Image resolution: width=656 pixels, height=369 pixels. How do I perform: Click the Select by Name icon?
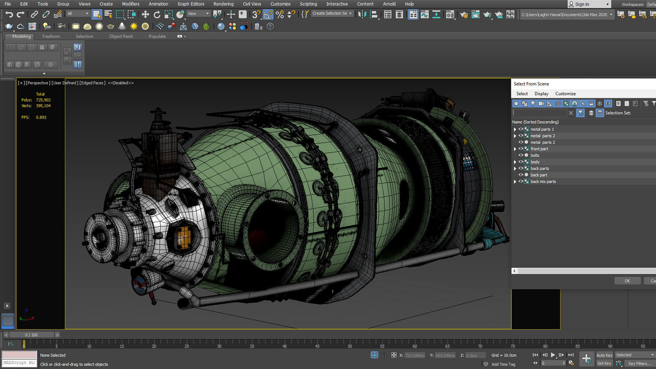[x=108, y=14]
